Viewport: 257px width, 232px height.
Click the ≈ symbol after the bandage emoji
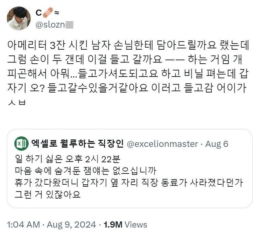[57, 13]
